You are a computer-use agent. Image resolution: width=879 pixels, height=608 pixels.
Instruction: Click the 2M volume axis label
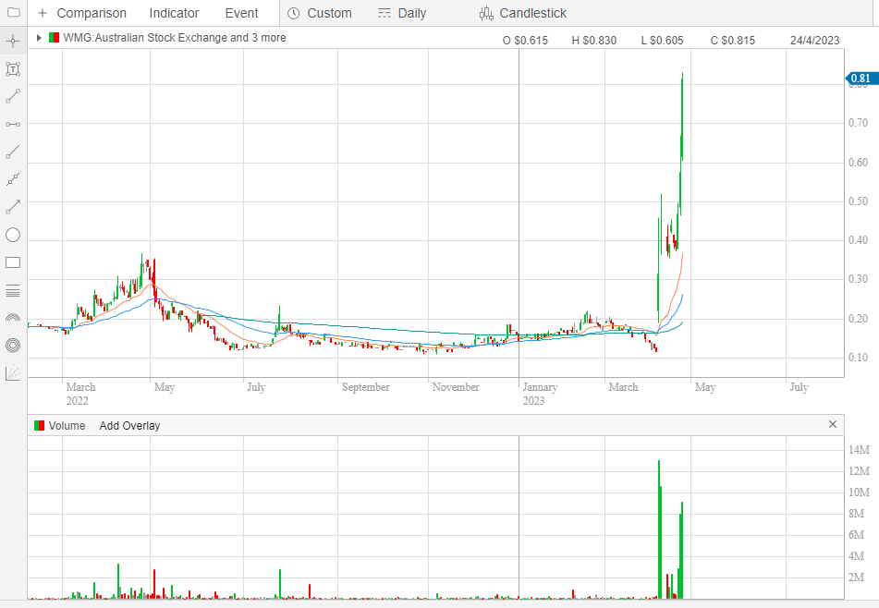(x=856, y=578)
